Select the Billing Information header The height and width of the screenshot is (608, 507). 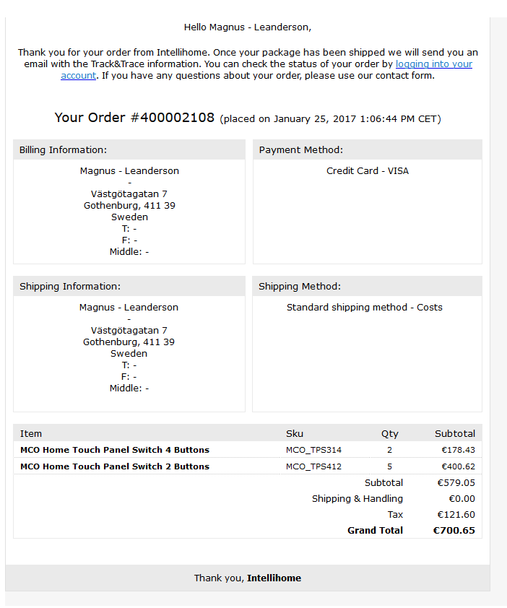(129, 149)
